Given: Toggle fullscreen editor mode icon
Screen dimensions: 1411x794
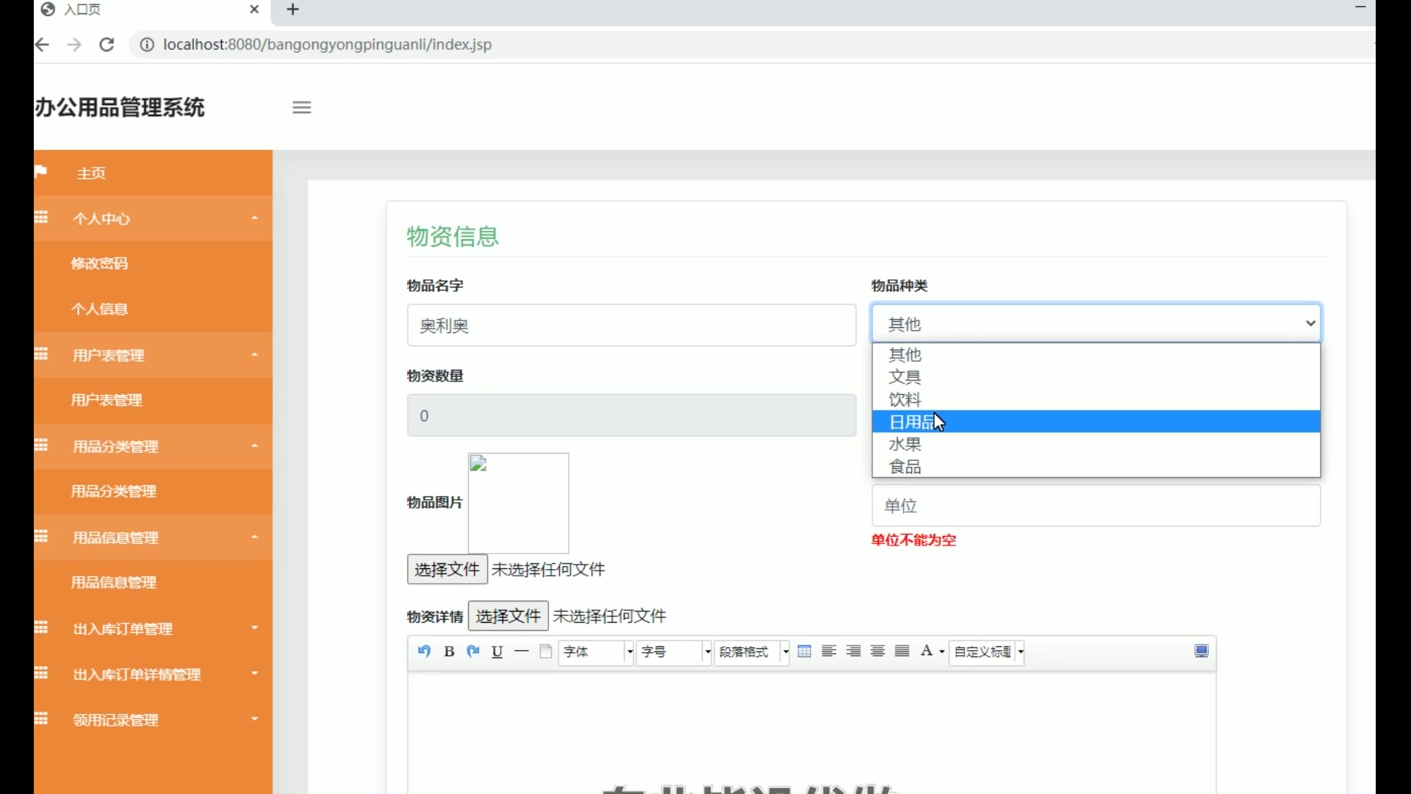Looking at the screenshot, I should point(1202,651).
